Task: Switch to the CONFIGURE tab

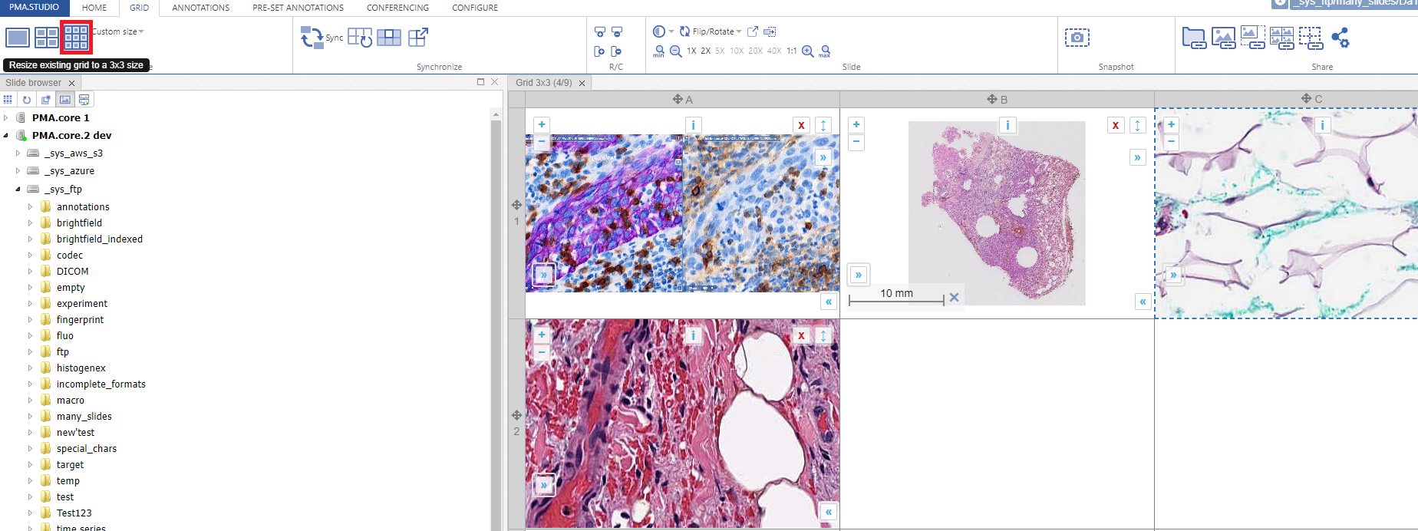Action: pyautogui.click(x=474, y=8)
